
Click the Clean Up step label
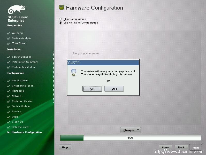click(x=18, y=122)
